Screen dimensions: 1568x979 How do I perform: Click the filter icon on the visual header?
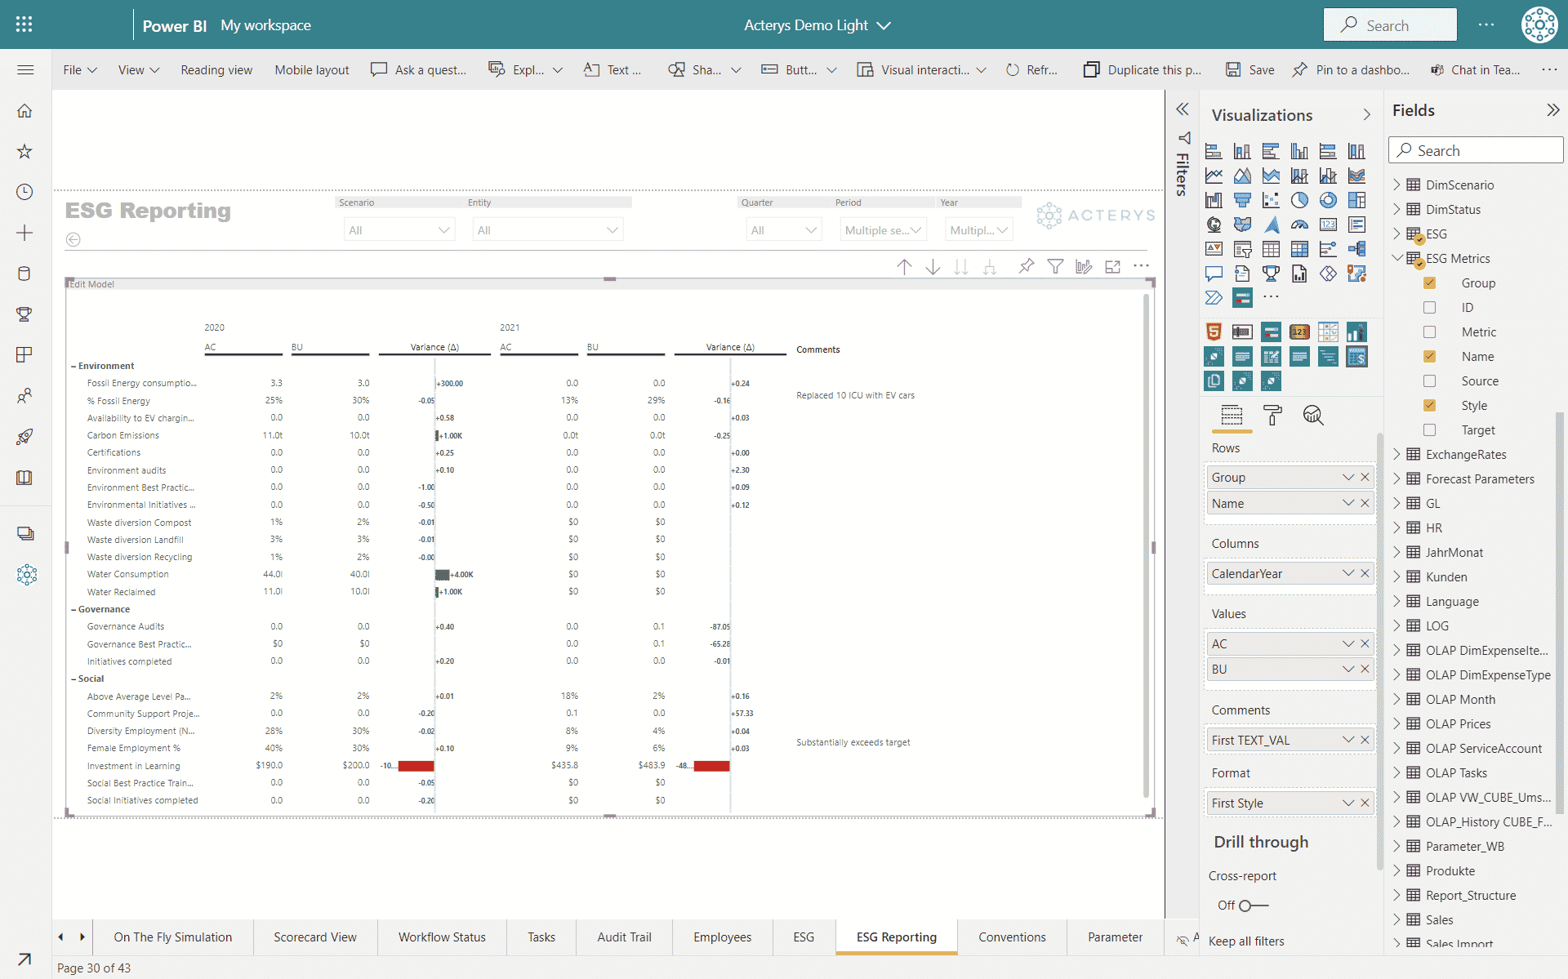pos(1056,266)
